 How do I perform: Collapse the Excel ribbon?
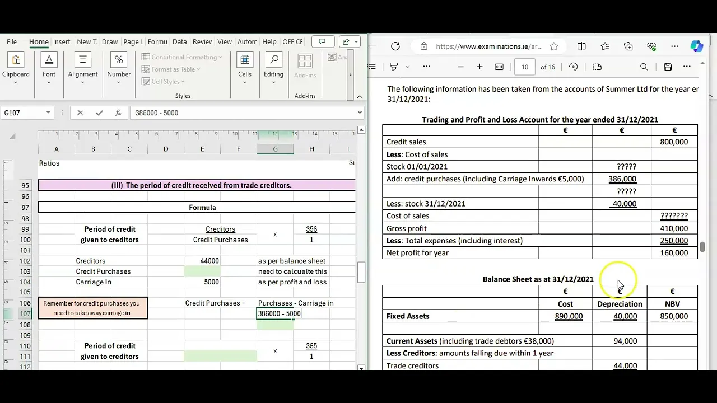[x=359, y=96]
